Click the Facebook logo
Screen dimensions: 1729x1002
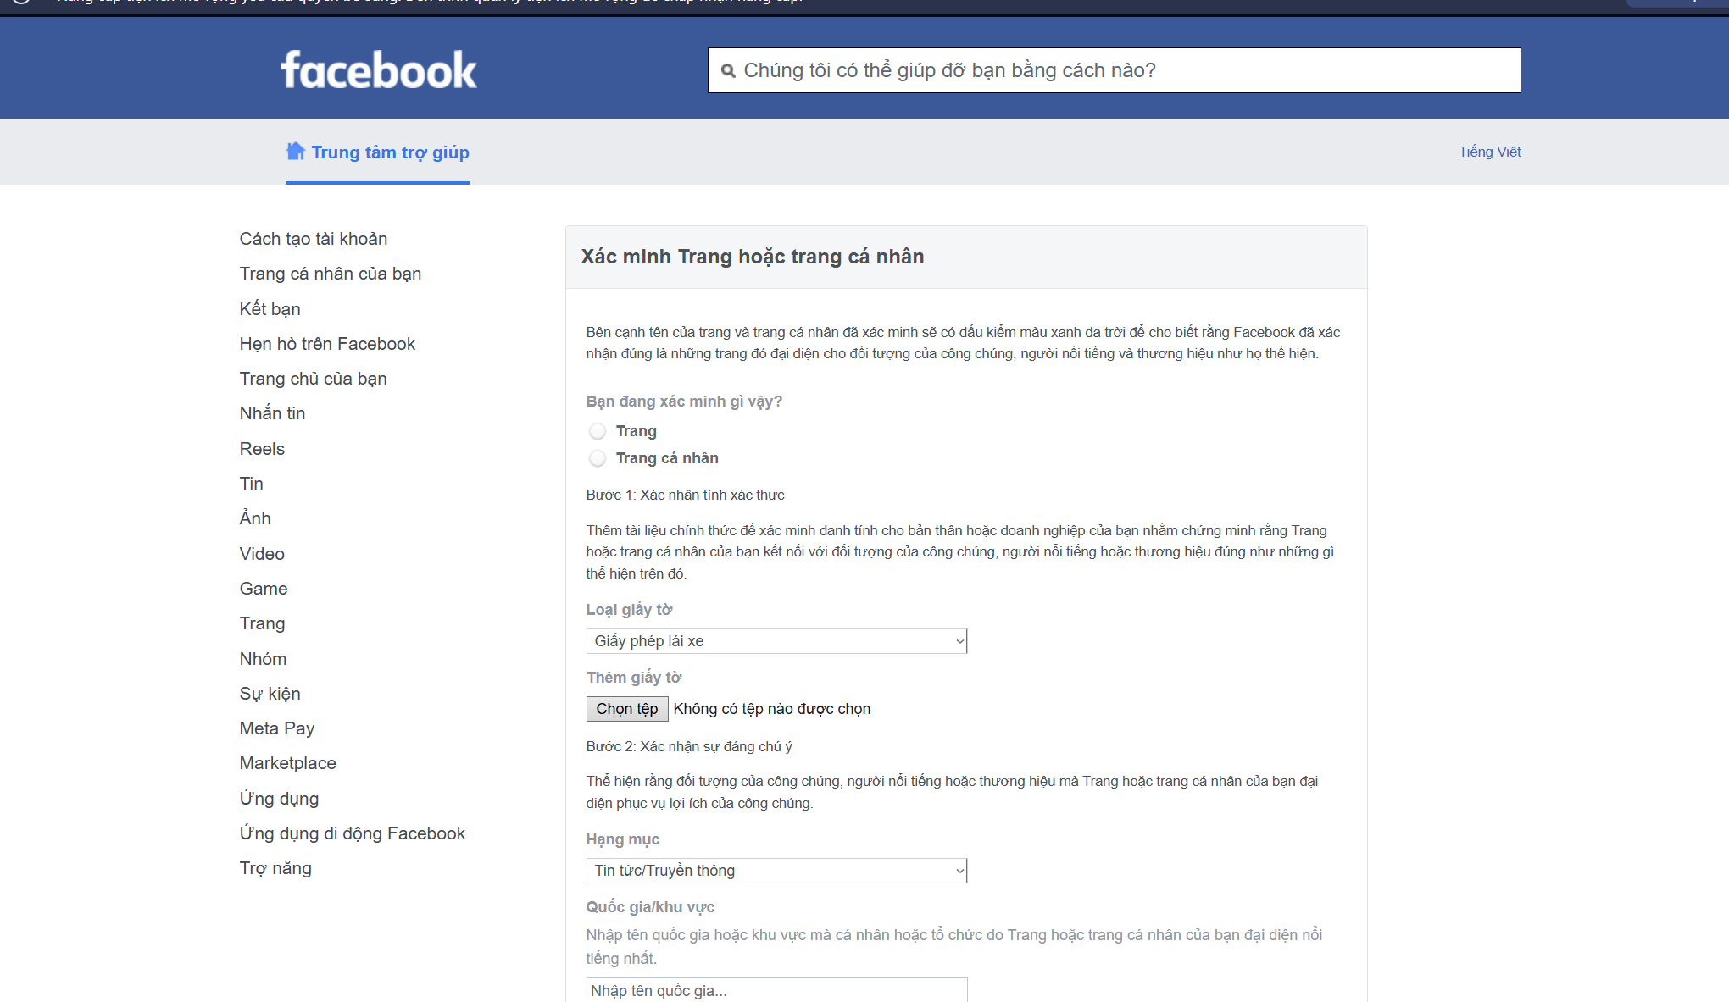coord(377,69)
